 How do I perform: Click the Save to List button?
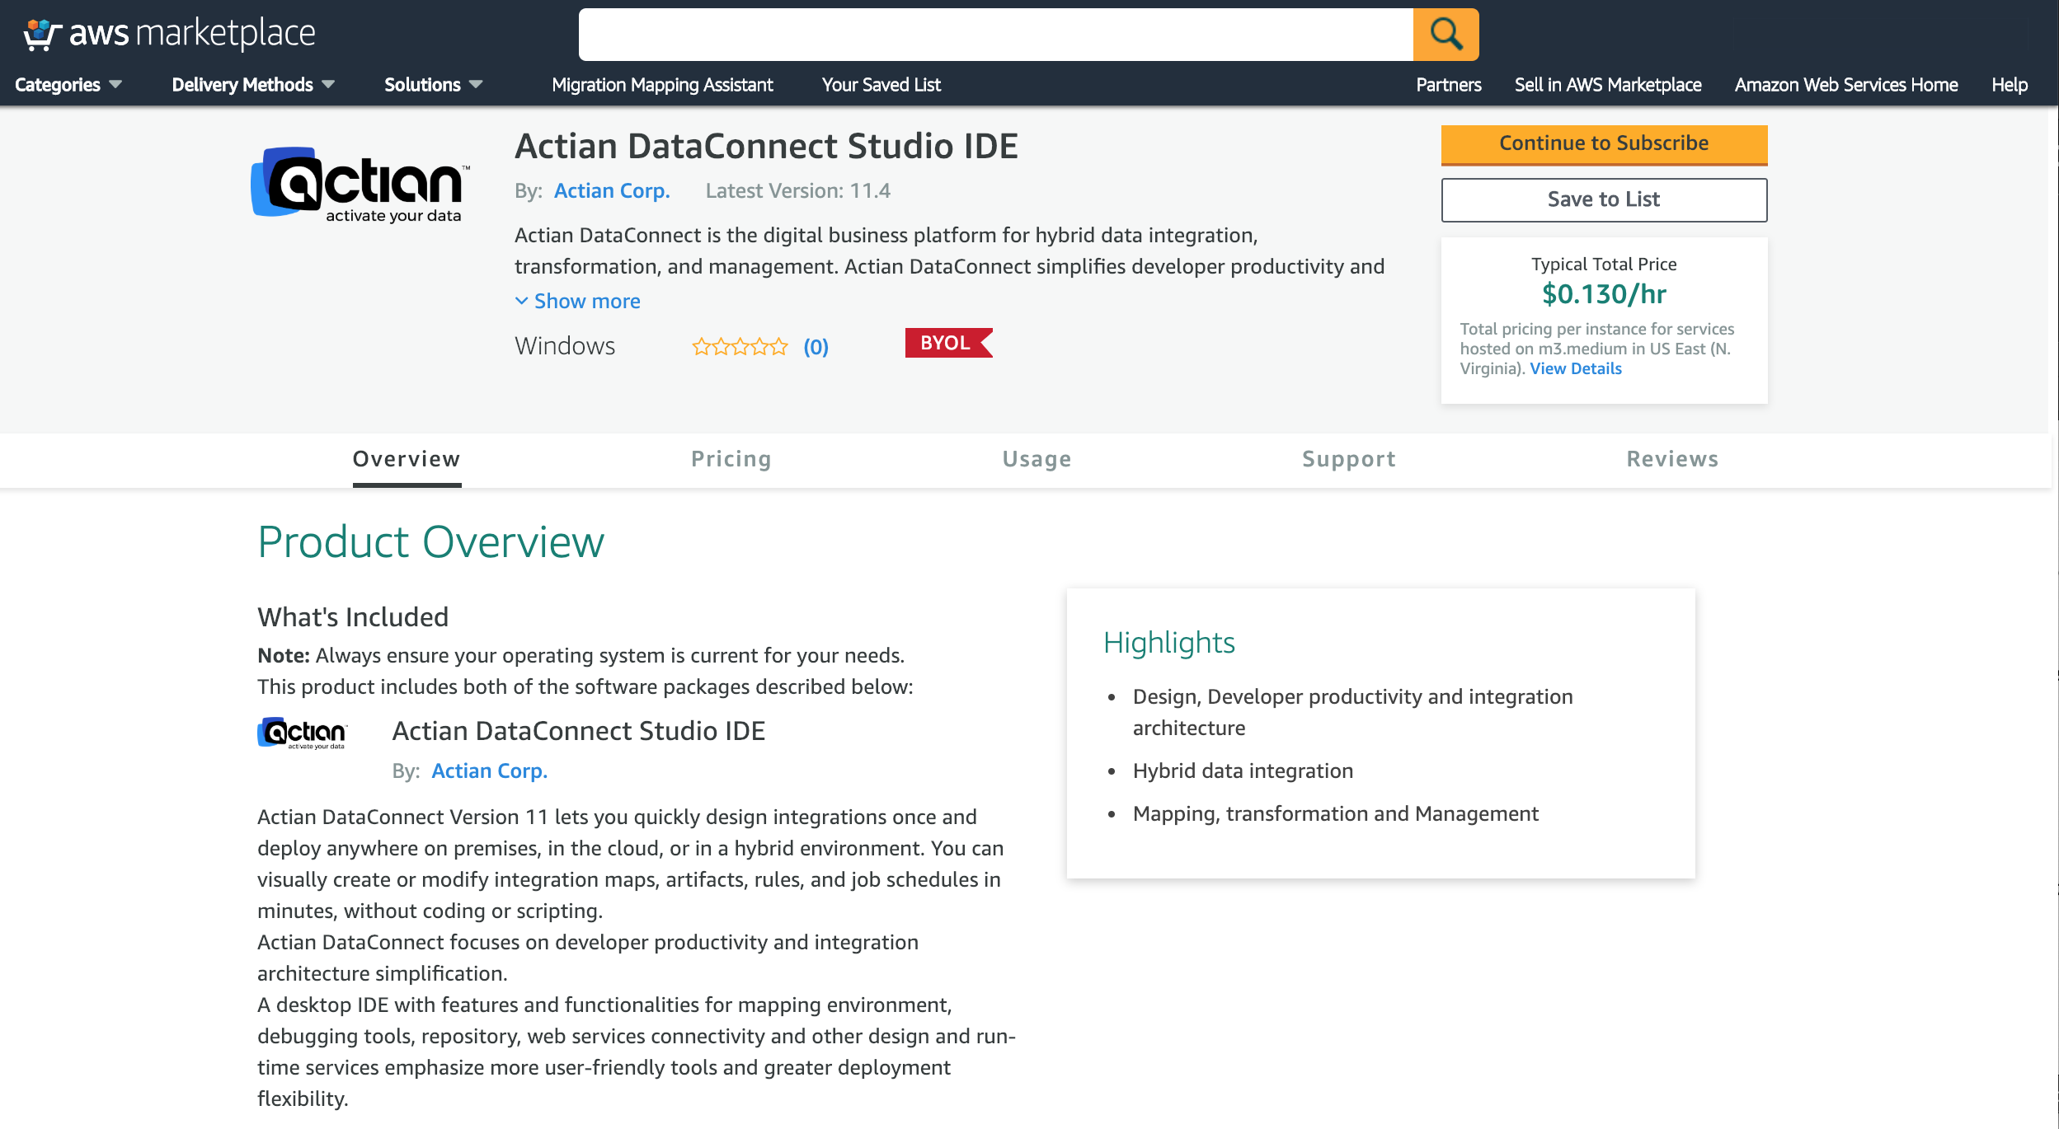1603,199
